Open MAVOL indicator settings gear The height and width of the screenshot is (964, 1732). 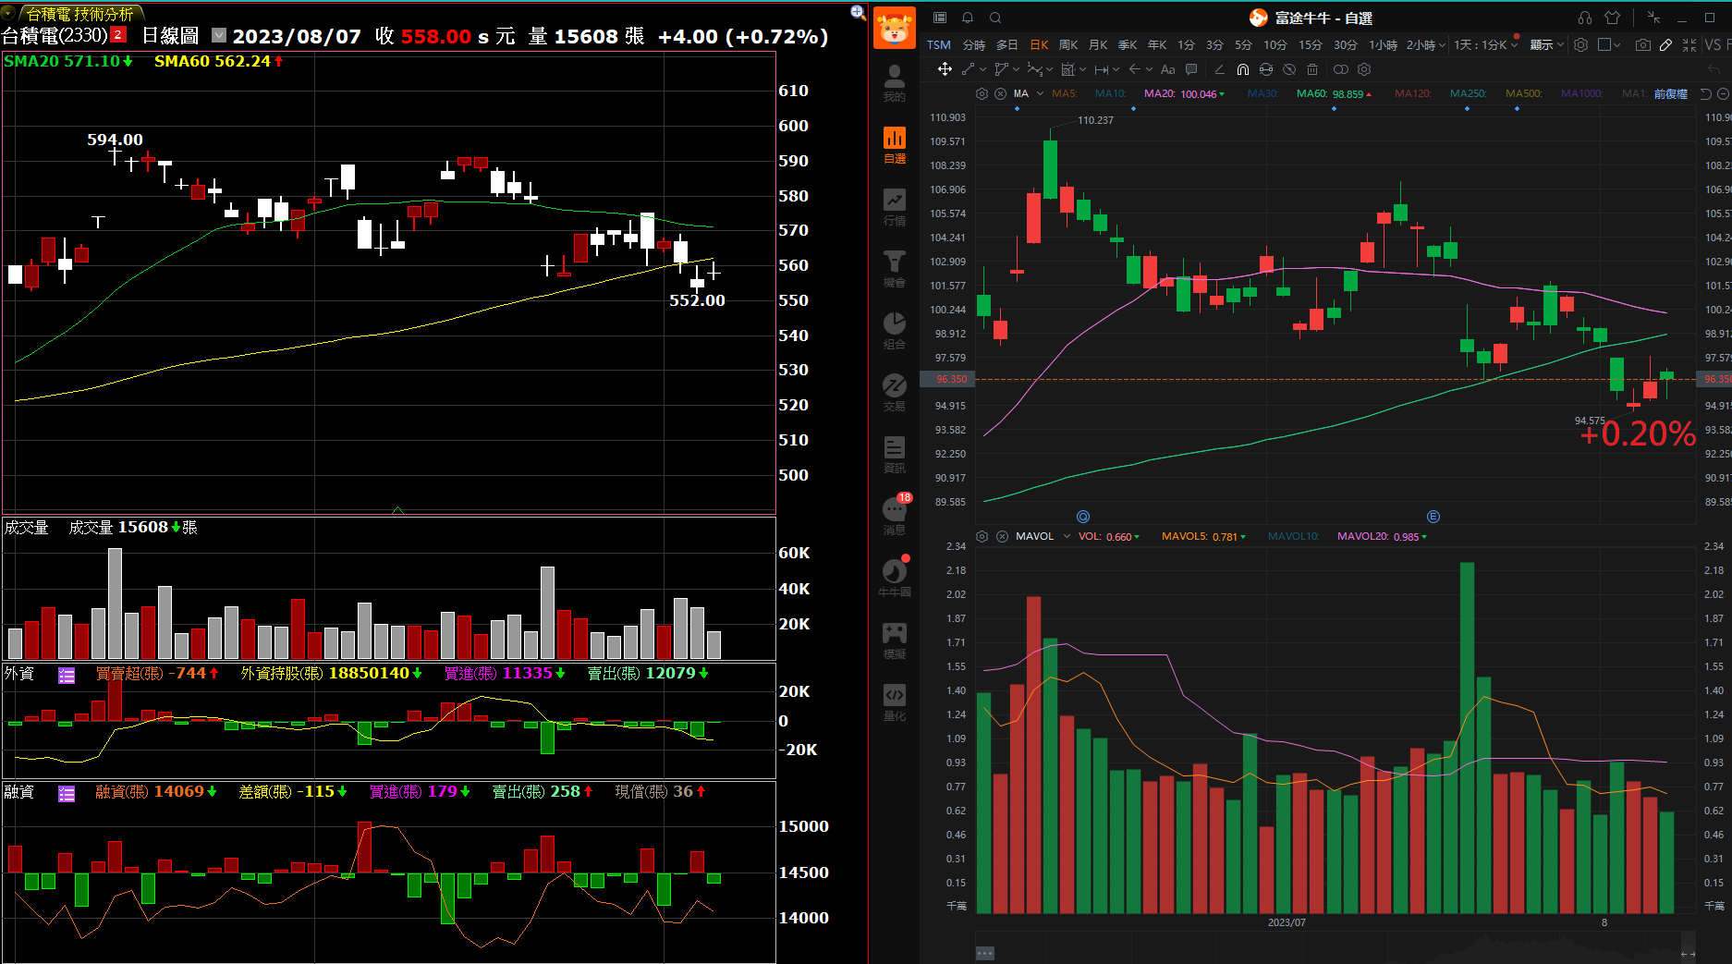[982, 536]
